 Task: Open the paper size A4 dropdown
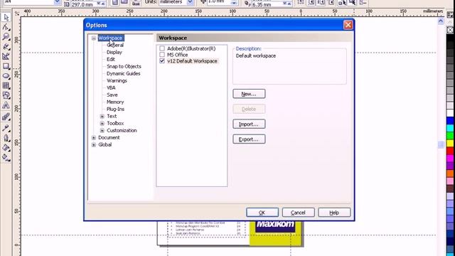57,1
